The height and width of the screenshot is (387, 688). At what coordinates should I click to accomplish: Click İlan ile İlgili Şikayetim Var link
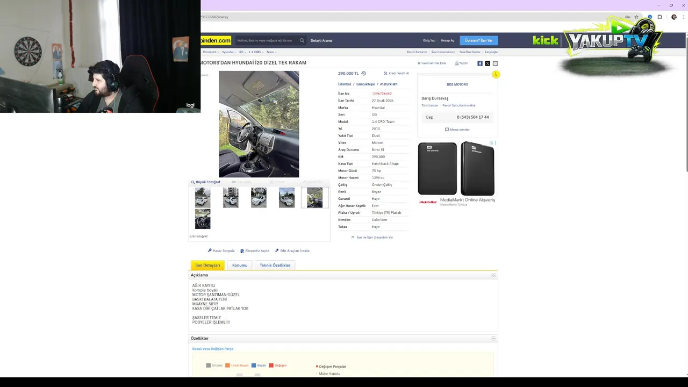click(x=372, y=238)
